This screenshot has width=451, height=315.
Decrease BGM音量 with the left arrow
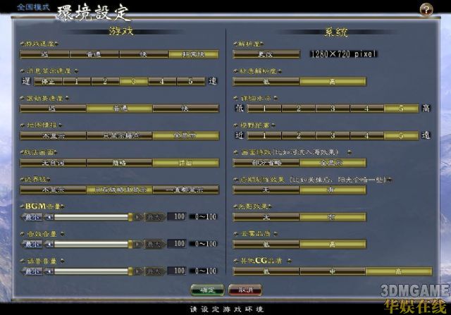(49, 217)
